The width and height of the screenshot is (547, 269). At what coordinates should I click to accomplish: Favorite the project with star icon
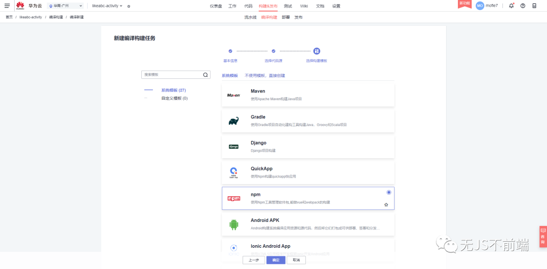129,6
